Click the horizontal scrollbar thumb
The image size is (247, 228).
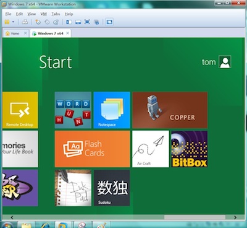(195, 217)
